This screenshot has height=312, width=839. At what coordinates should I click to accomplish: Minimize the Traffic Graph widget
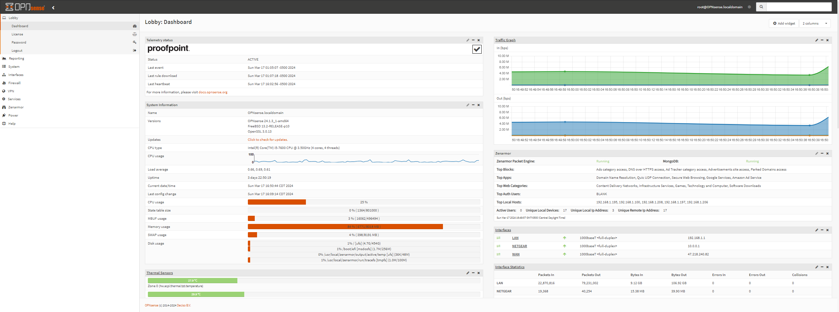tap(822, 40)
